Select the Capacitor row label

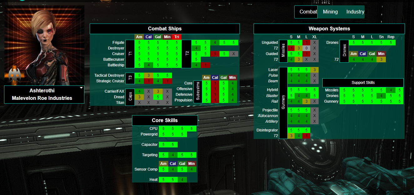tap(149, 145)
